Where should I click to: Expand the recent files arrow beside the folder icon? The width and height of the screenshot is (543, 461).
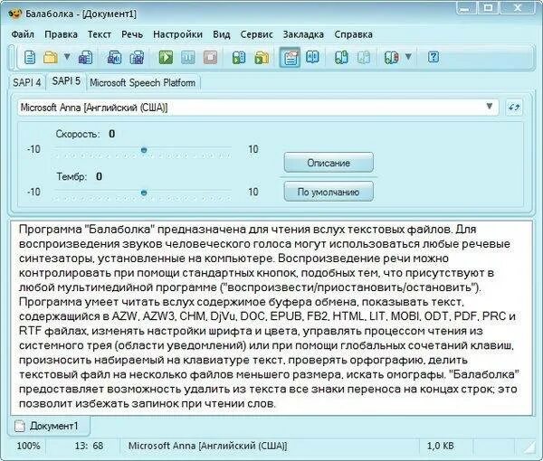pos(67,56)
